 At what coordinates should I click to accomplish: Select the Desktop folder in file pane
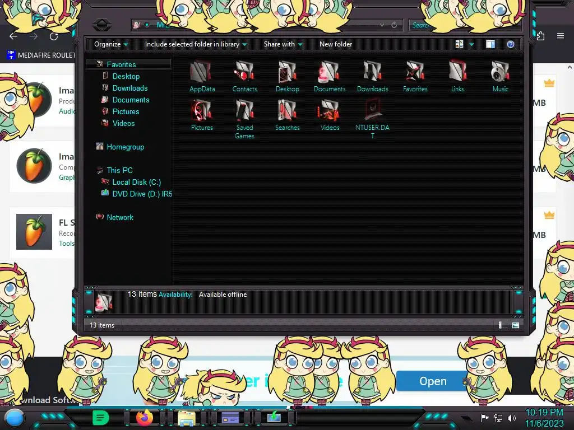[x=288, y=76]
